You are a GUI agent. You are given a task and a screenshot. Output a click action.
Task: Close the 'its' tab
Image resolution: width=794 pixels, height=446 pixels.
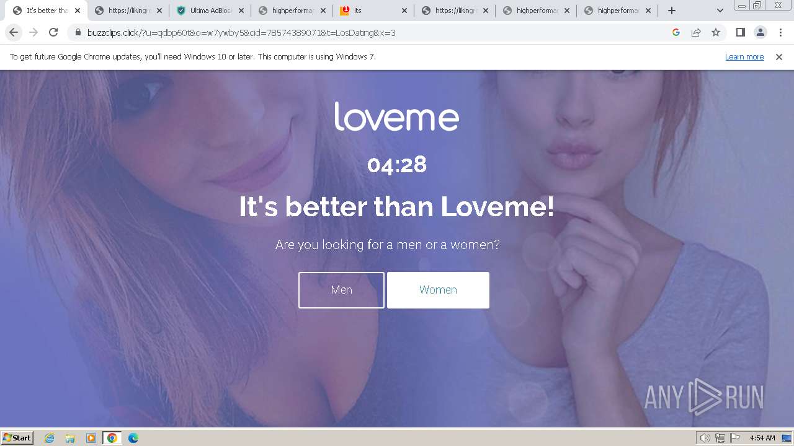pos(404,11)
